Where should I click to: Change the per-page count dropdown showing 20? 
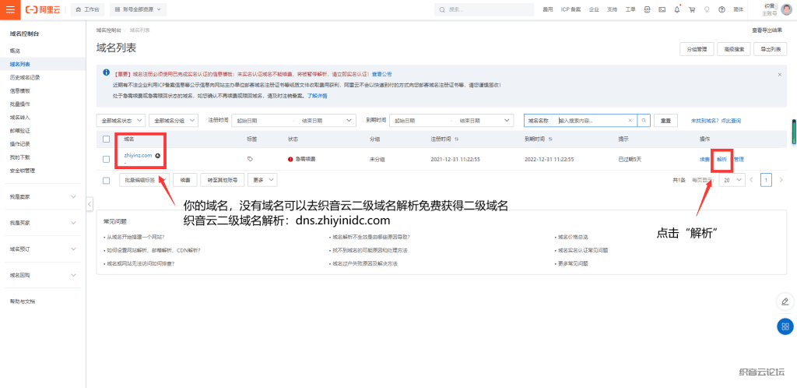732,180
